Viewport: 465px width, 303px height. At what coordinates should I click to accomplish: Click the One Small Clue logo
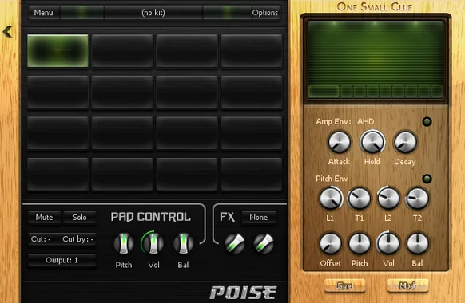coord(375,7)
